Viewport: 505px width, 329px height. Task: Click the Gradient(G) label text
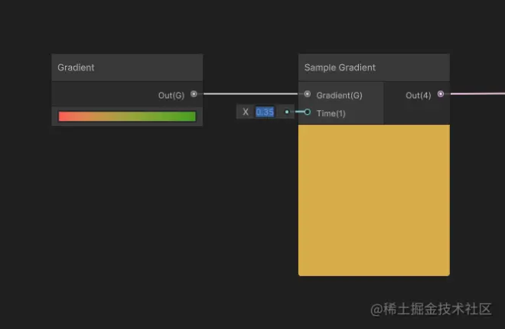[339, 96]
